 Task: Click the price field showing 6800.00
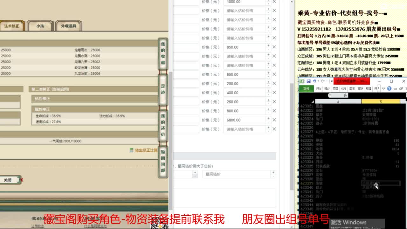click(x=245, y=120)
